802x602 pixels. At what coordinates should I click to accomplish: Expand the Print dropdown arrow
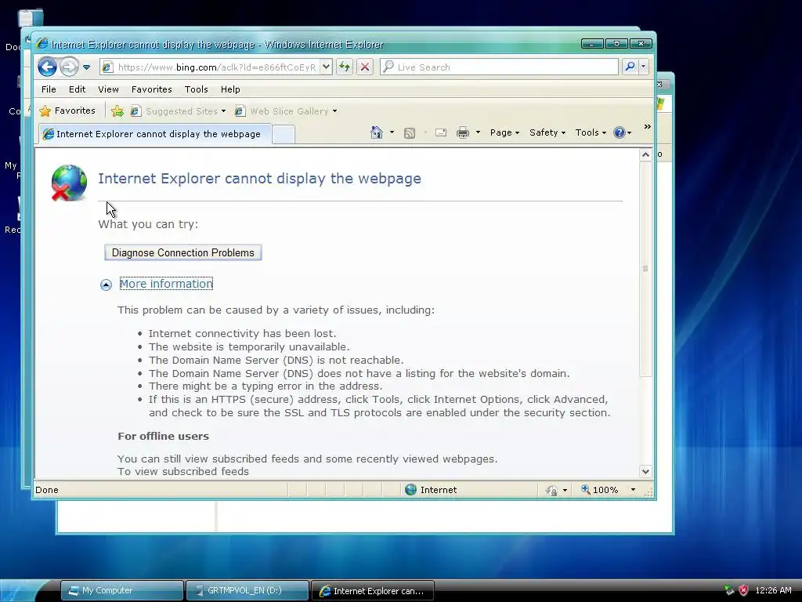click(x=478, y=132)
